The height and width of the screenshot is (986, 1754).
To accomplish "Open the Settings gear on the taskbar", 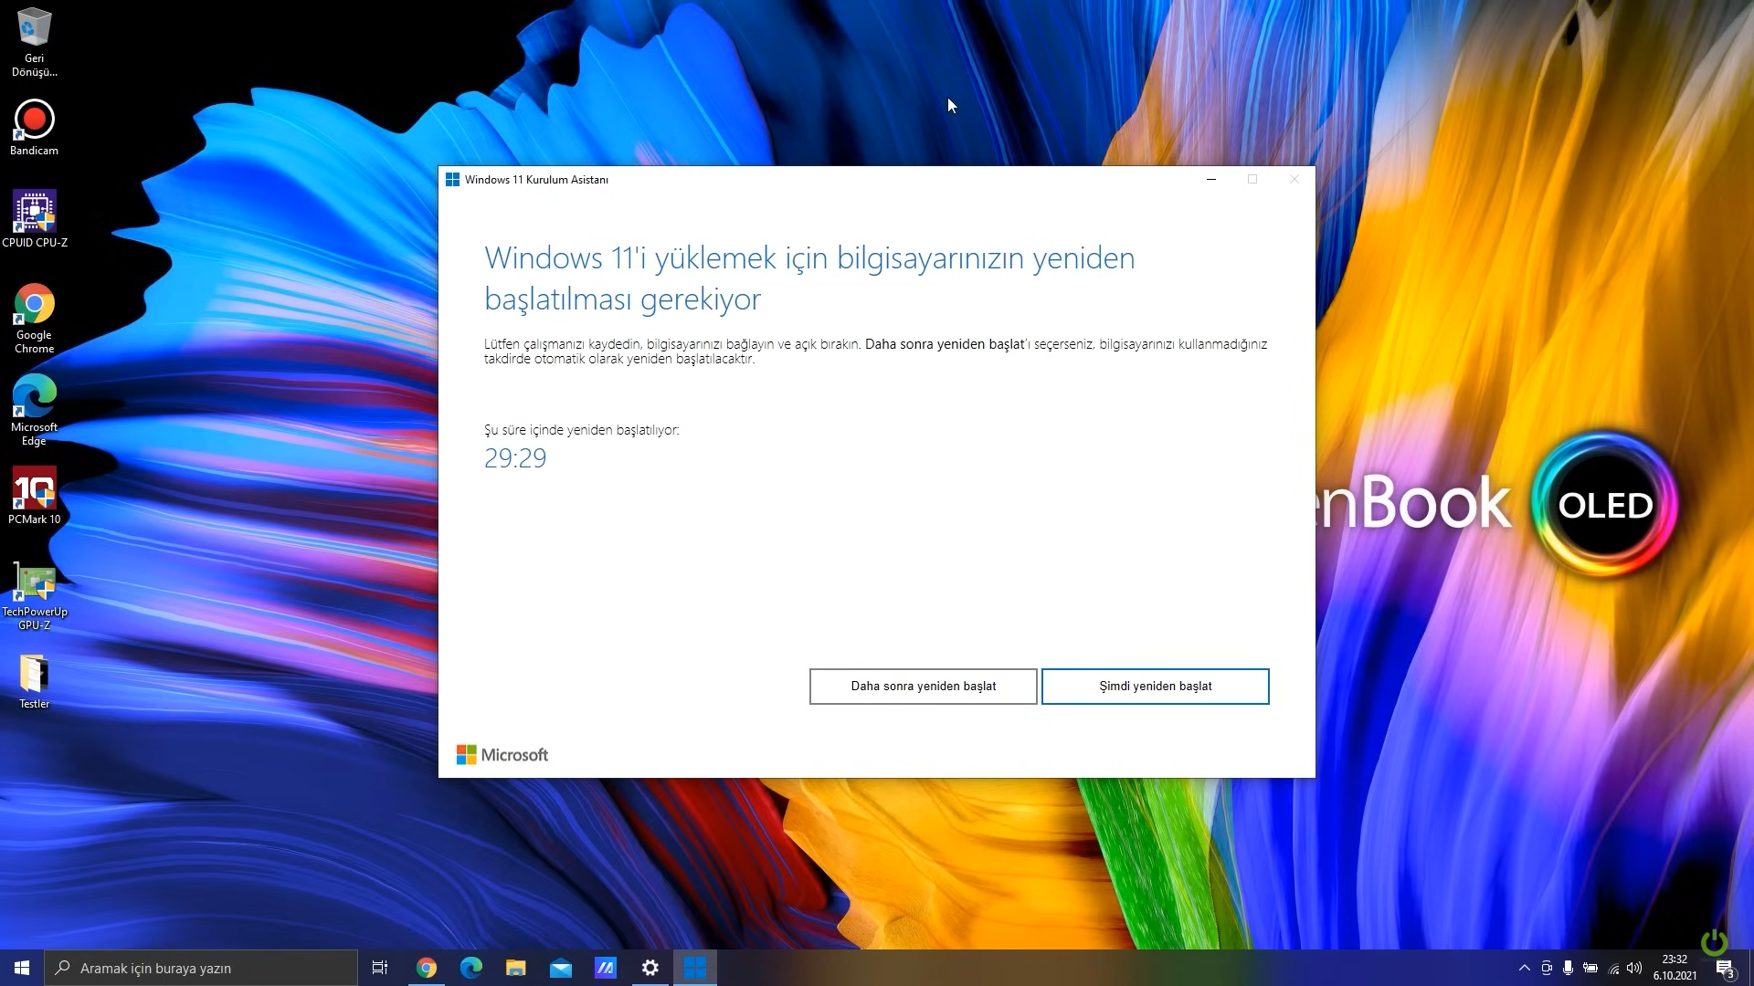I will click(x=650, y=968).
